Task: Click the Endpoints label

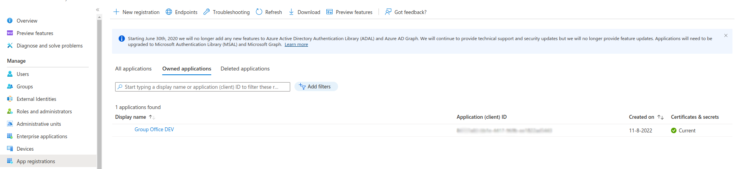Action: click(186, 12)
